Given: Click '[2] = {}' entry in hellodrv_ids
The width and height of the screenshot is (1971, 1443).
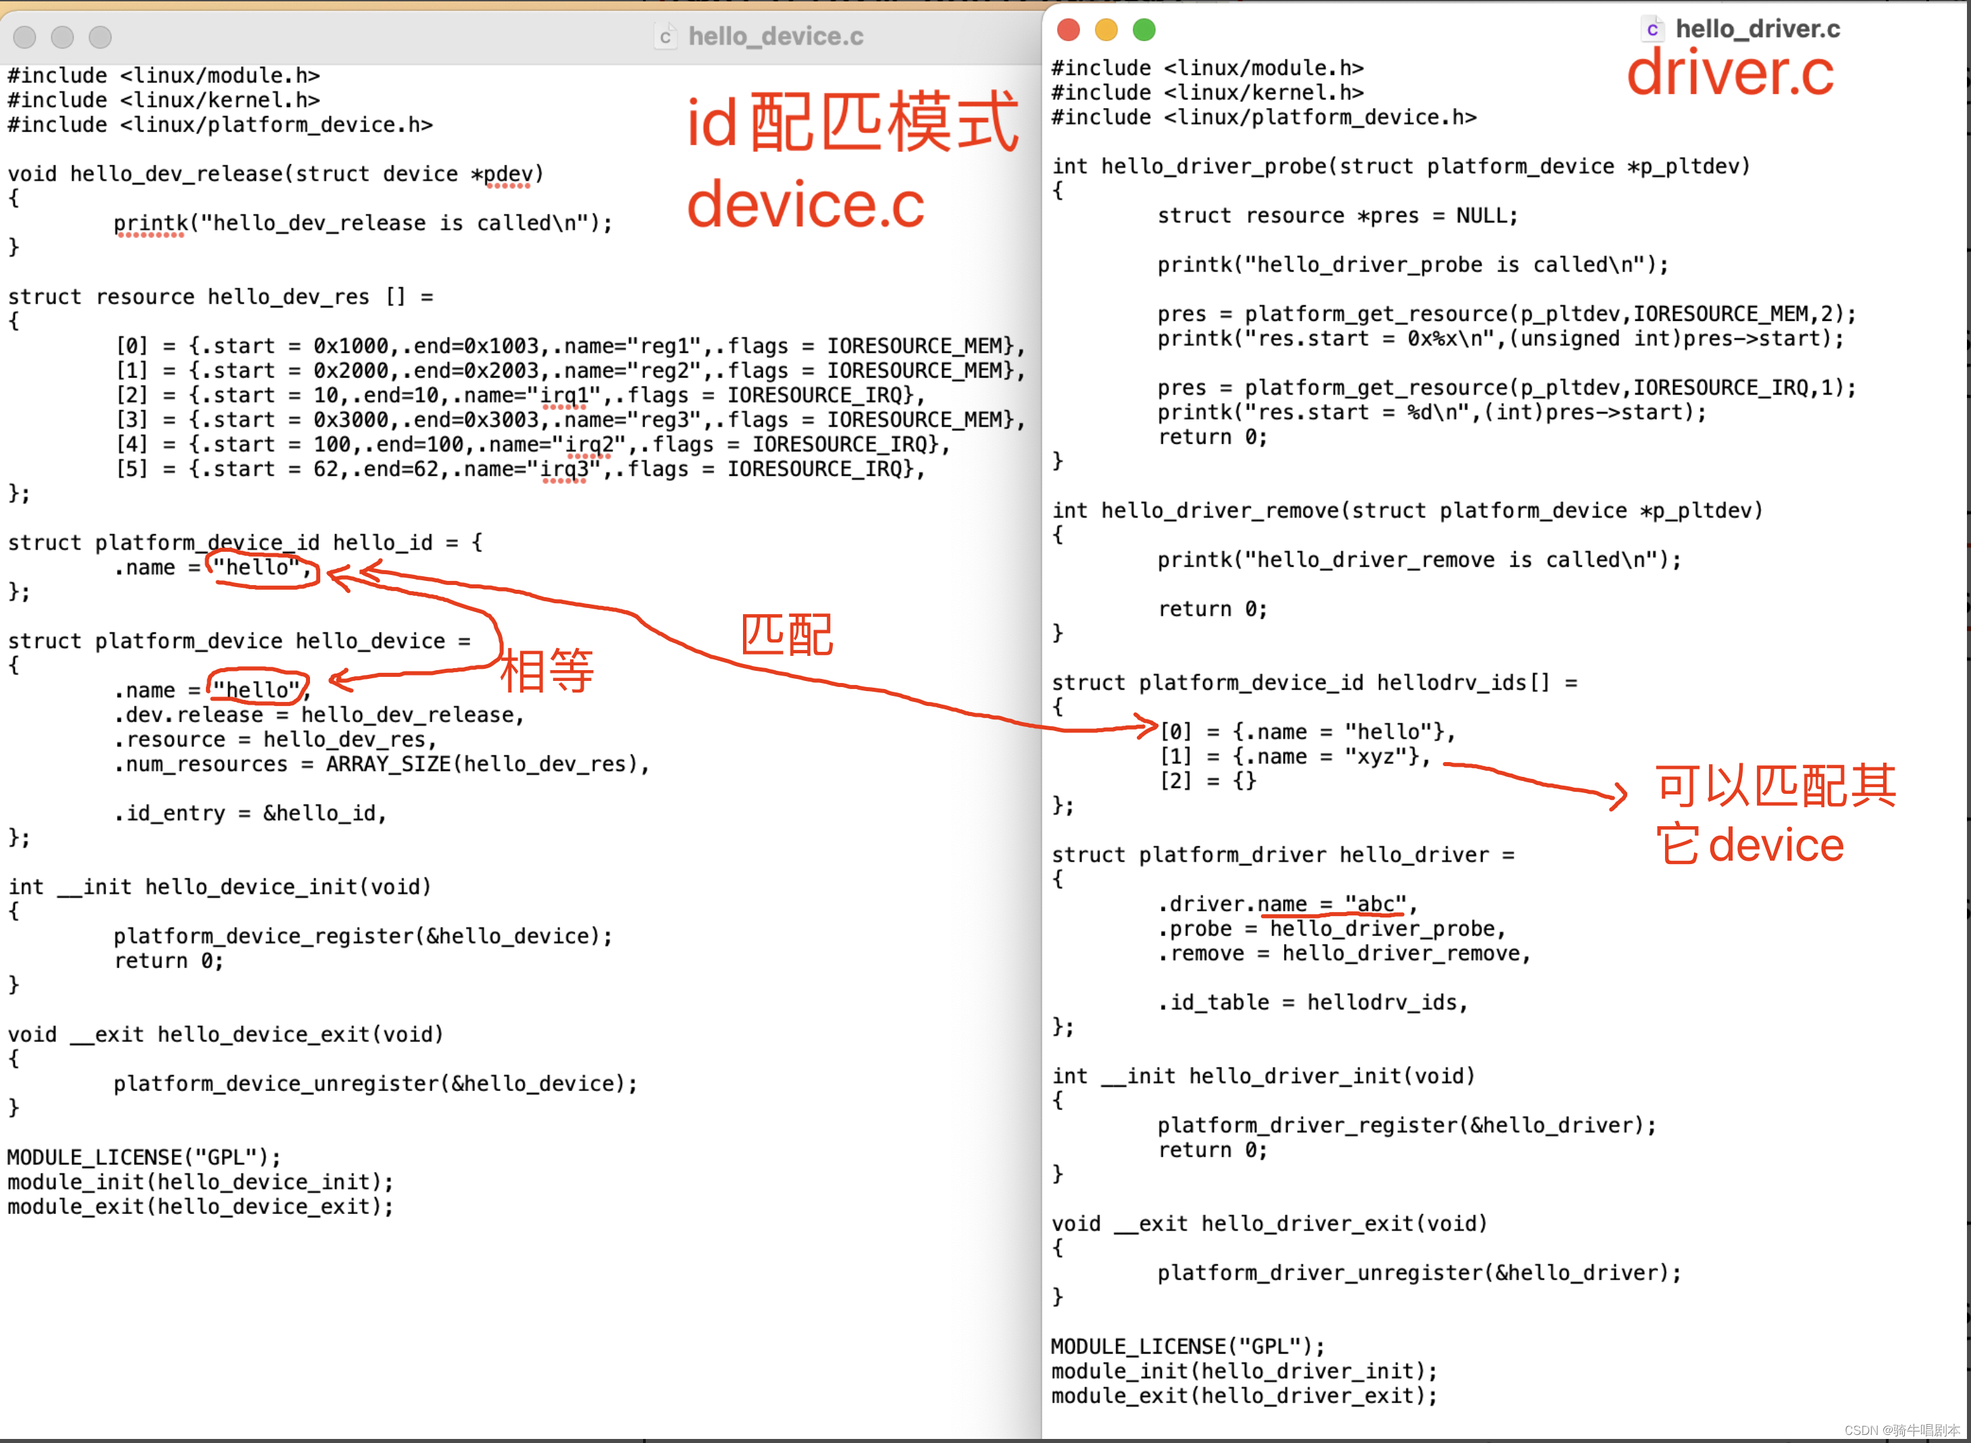Looking at the screenshot, I should click(1208, 781).
